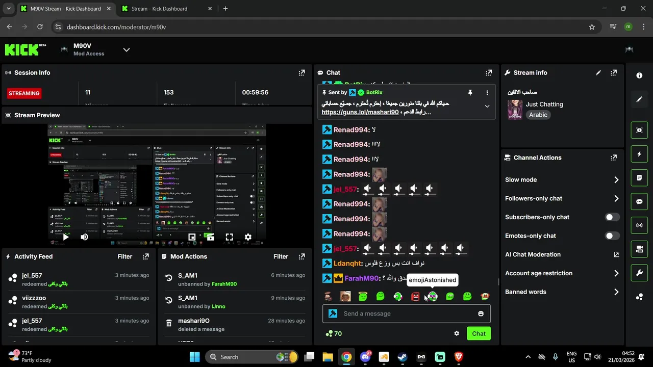
Task: Insert the red clown emote
Action: tap(485, 296)
